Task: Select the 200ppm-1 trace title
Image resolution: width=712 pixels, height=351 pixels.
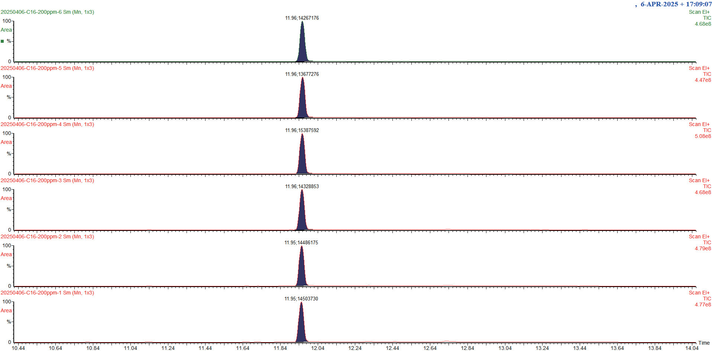Action: coord(47,293)
